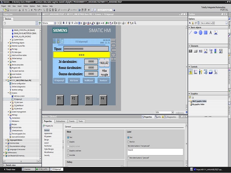Select the System diagnostic view control
The image size is (231, 173).
216,72
